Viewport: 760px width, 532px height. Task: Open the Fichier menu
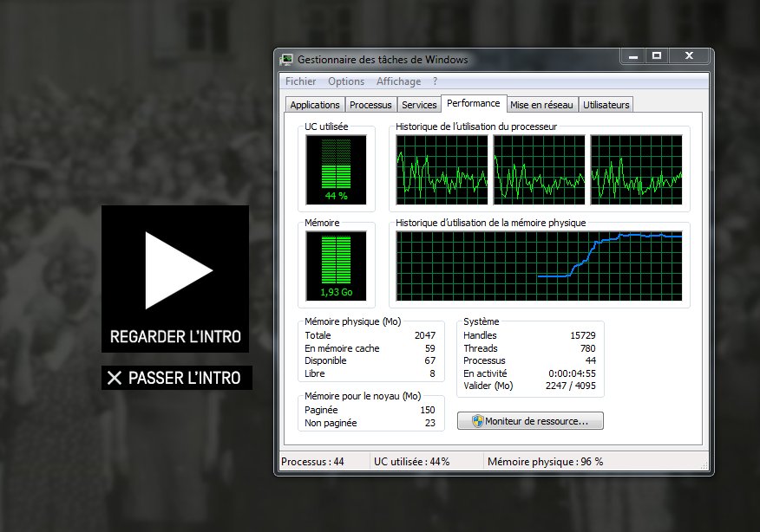pos(300,81)
